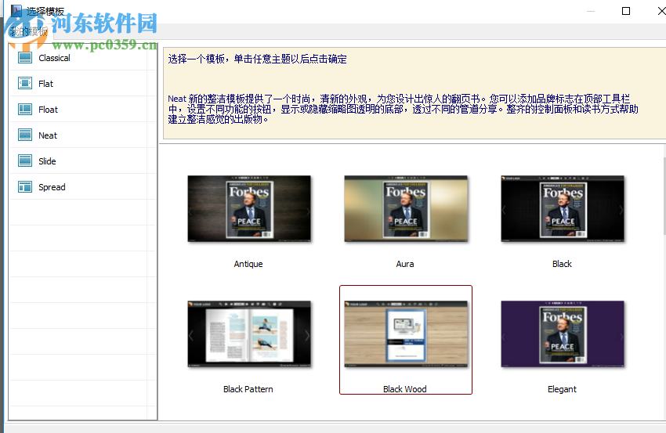Select the Classical label in template list

pyautogui.click(x=54, y=58)
